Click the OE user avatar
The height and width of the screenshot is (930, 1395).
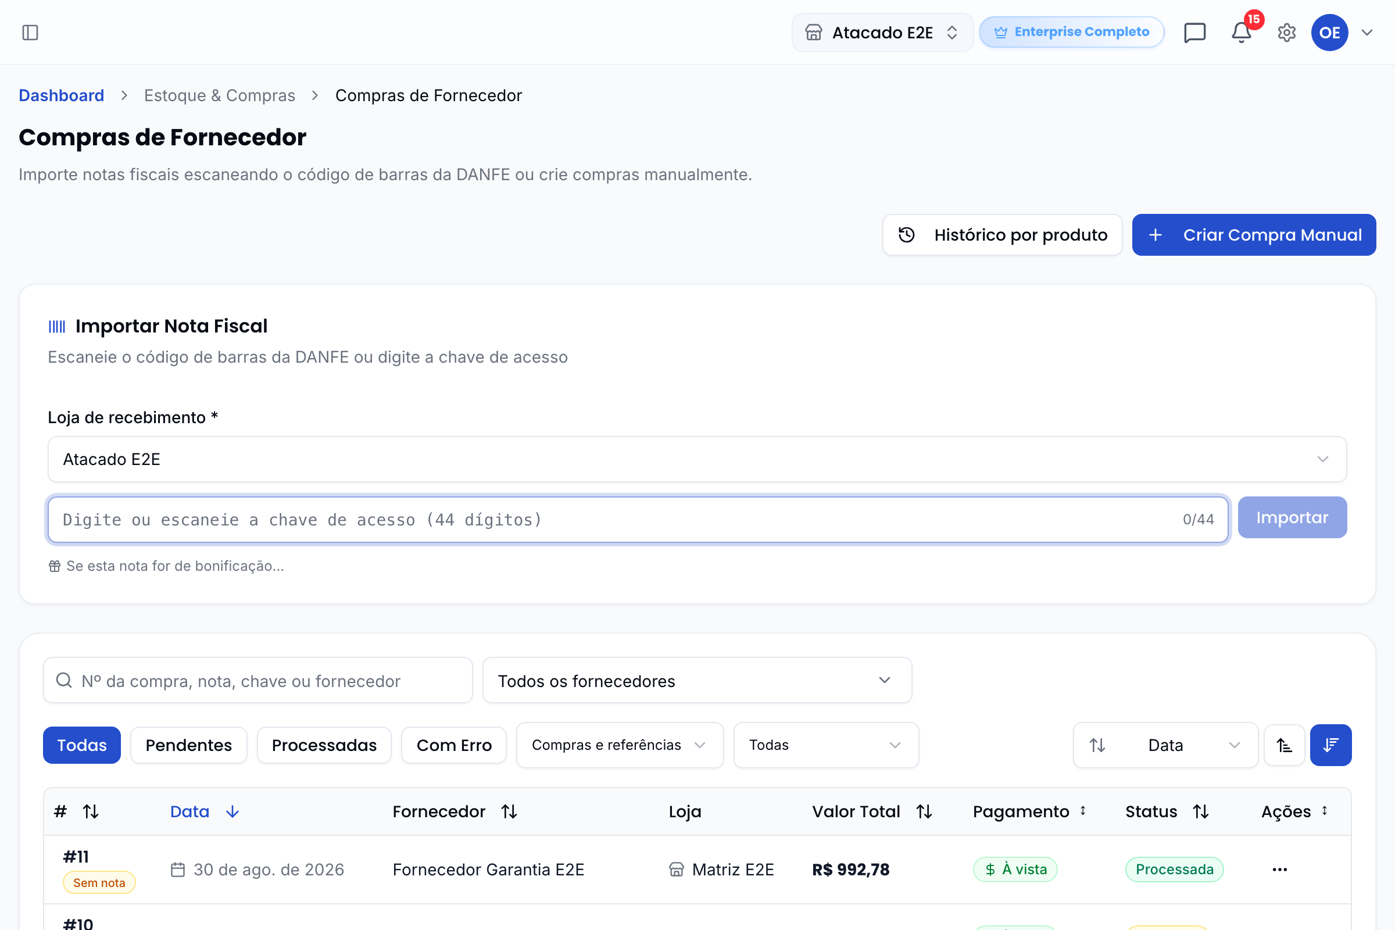click(x=1329, y=32)
